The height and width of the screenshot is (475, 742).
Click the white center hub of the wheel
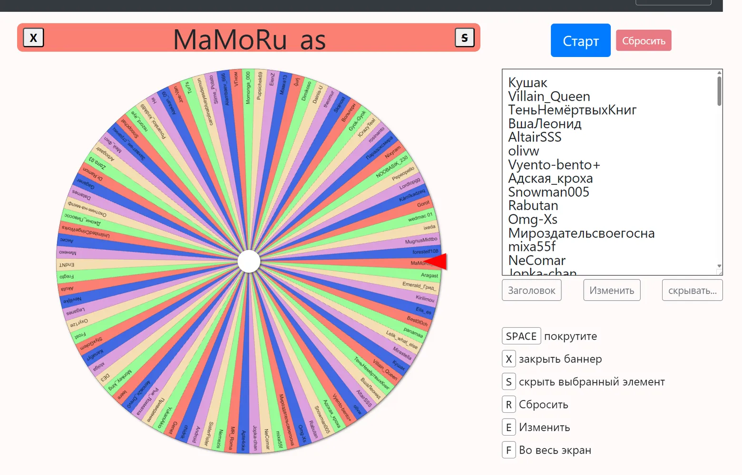pos(249,261)
